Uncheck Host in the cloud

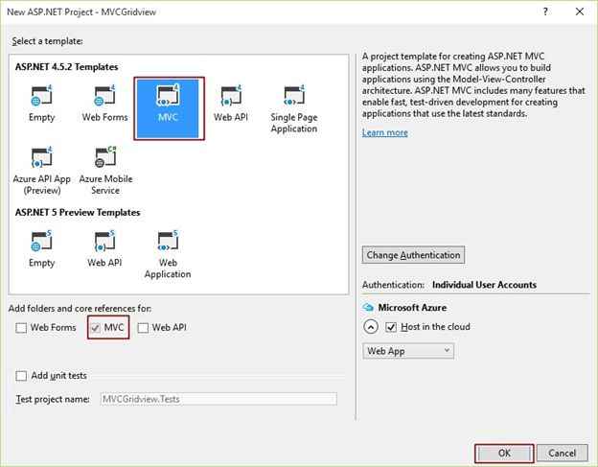(391, 327)
